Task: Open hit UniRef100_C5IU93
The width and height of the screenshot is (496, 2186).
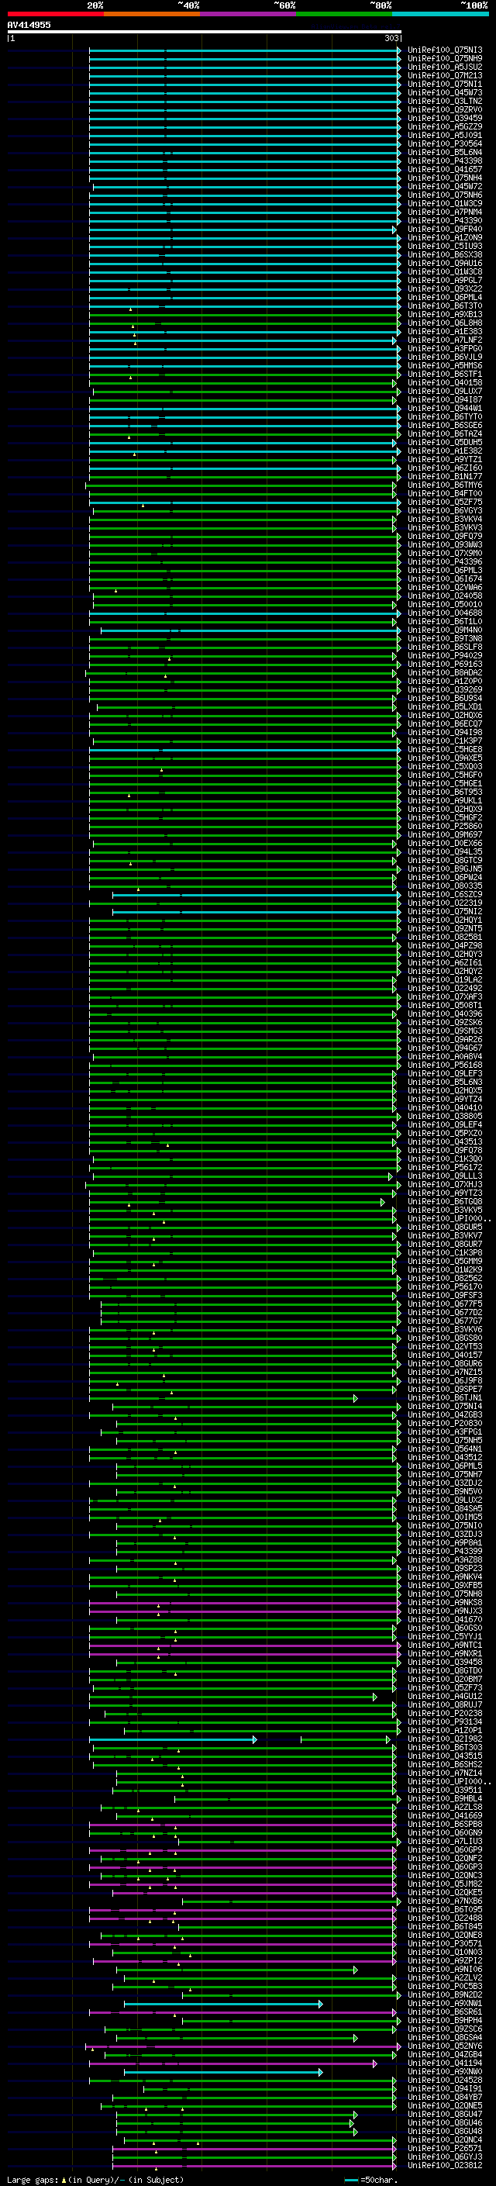Action: [x=444, y=246]
